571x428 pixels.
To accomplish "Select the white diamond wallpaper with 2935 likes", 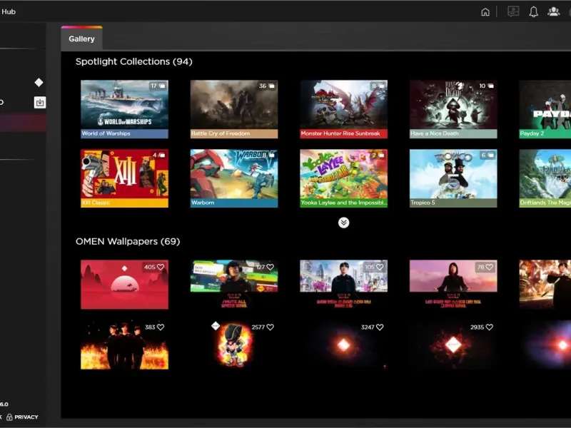I will point(453,345).
